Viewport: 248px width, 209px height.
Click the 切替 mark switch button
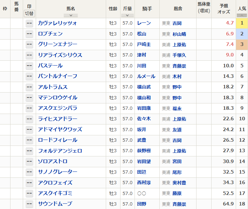(29, 13)
